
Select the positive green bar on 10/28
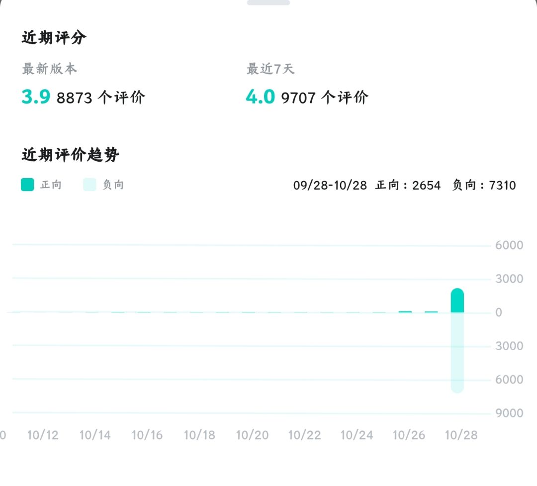pos(457,300)
